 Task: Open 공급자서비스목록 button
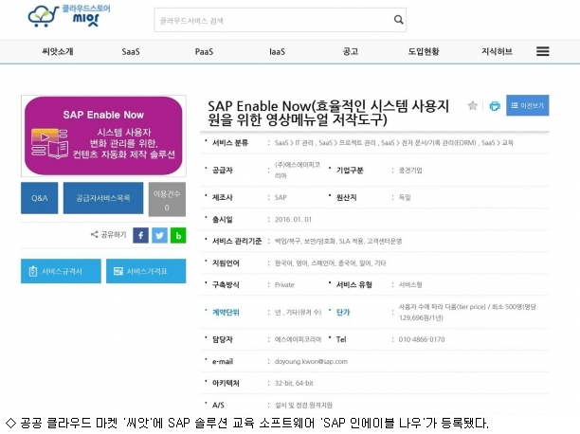(x=103, y=198)
